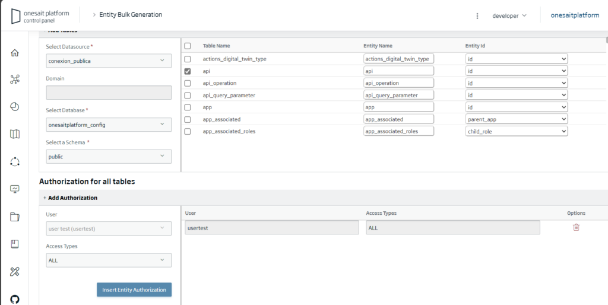The image size is (608, 305).
Task: Open the map sidebar icon
Action: point(15,134)
